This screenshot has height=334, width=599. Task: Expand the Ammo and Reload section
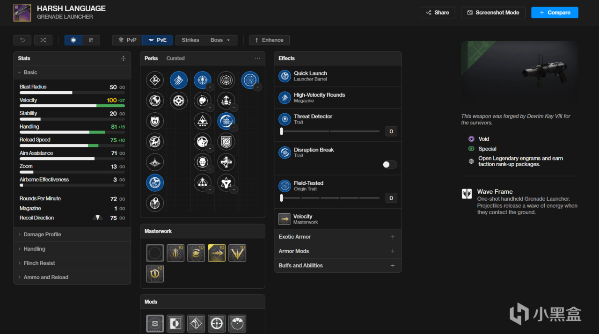[72, 277]
